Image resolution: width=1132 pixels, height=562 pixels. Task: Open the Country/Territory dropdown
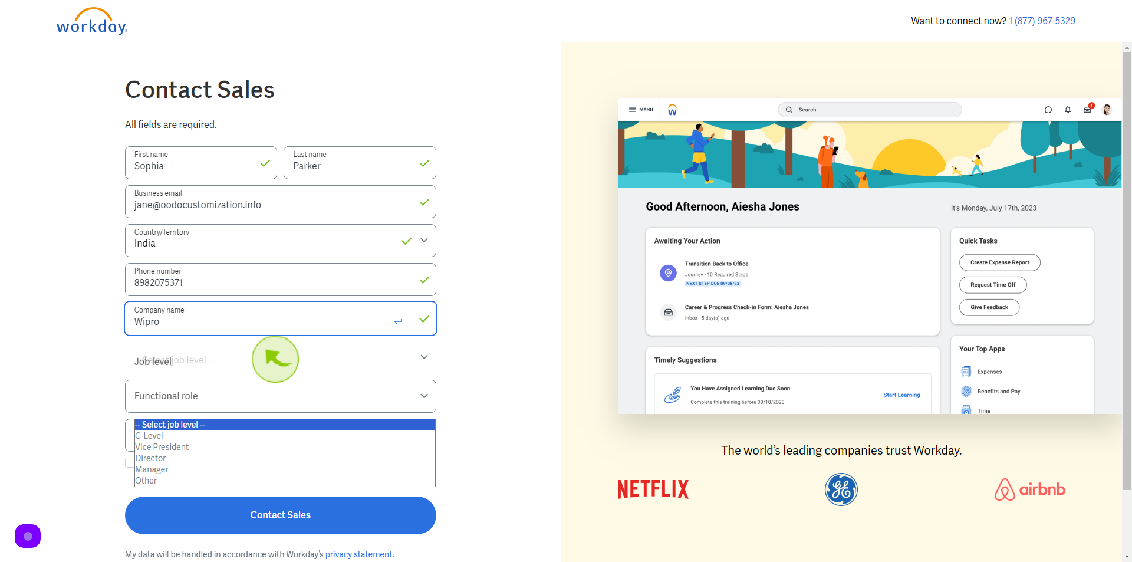tap(281, 241)
